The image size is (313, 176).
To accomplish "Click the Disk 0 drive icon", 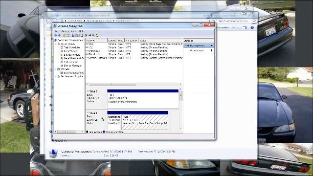I will [x=88, y=91].
